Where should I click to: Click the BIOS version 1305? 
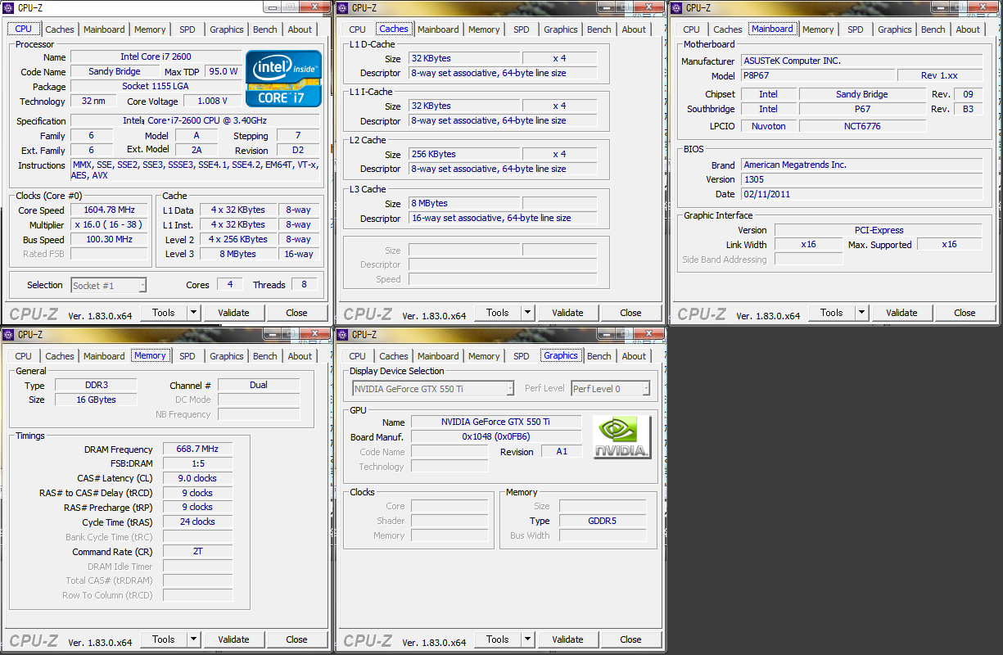pyautogui.click(x=861, y=179)
